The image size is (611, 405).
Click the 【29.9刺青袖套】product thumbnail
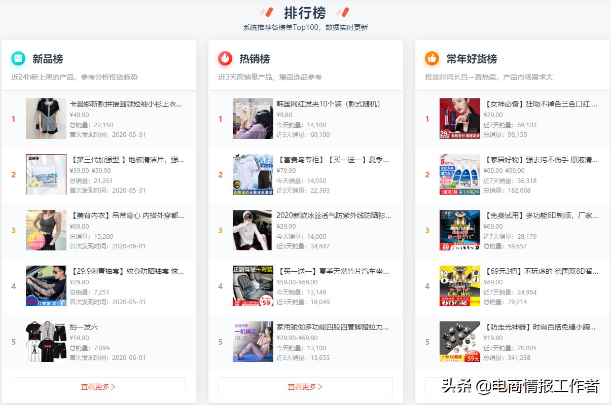pos(46,286)
